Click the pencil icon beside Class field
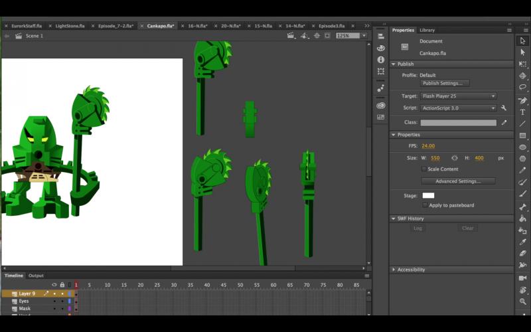Viewport: 531px width, 332px height. coord(504,122)
